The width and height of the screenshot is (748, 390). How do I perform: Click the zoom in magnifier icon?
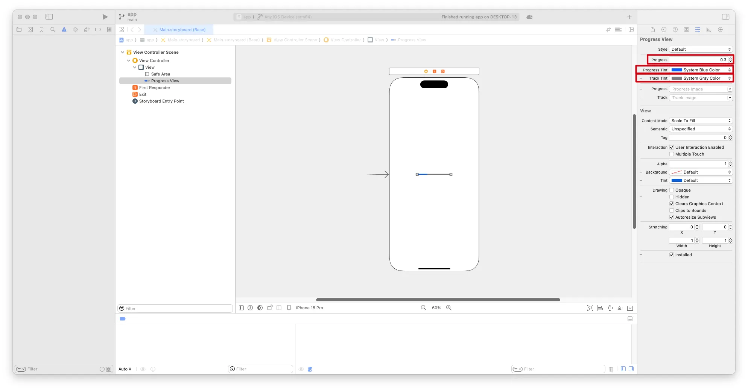pos(449,308)
